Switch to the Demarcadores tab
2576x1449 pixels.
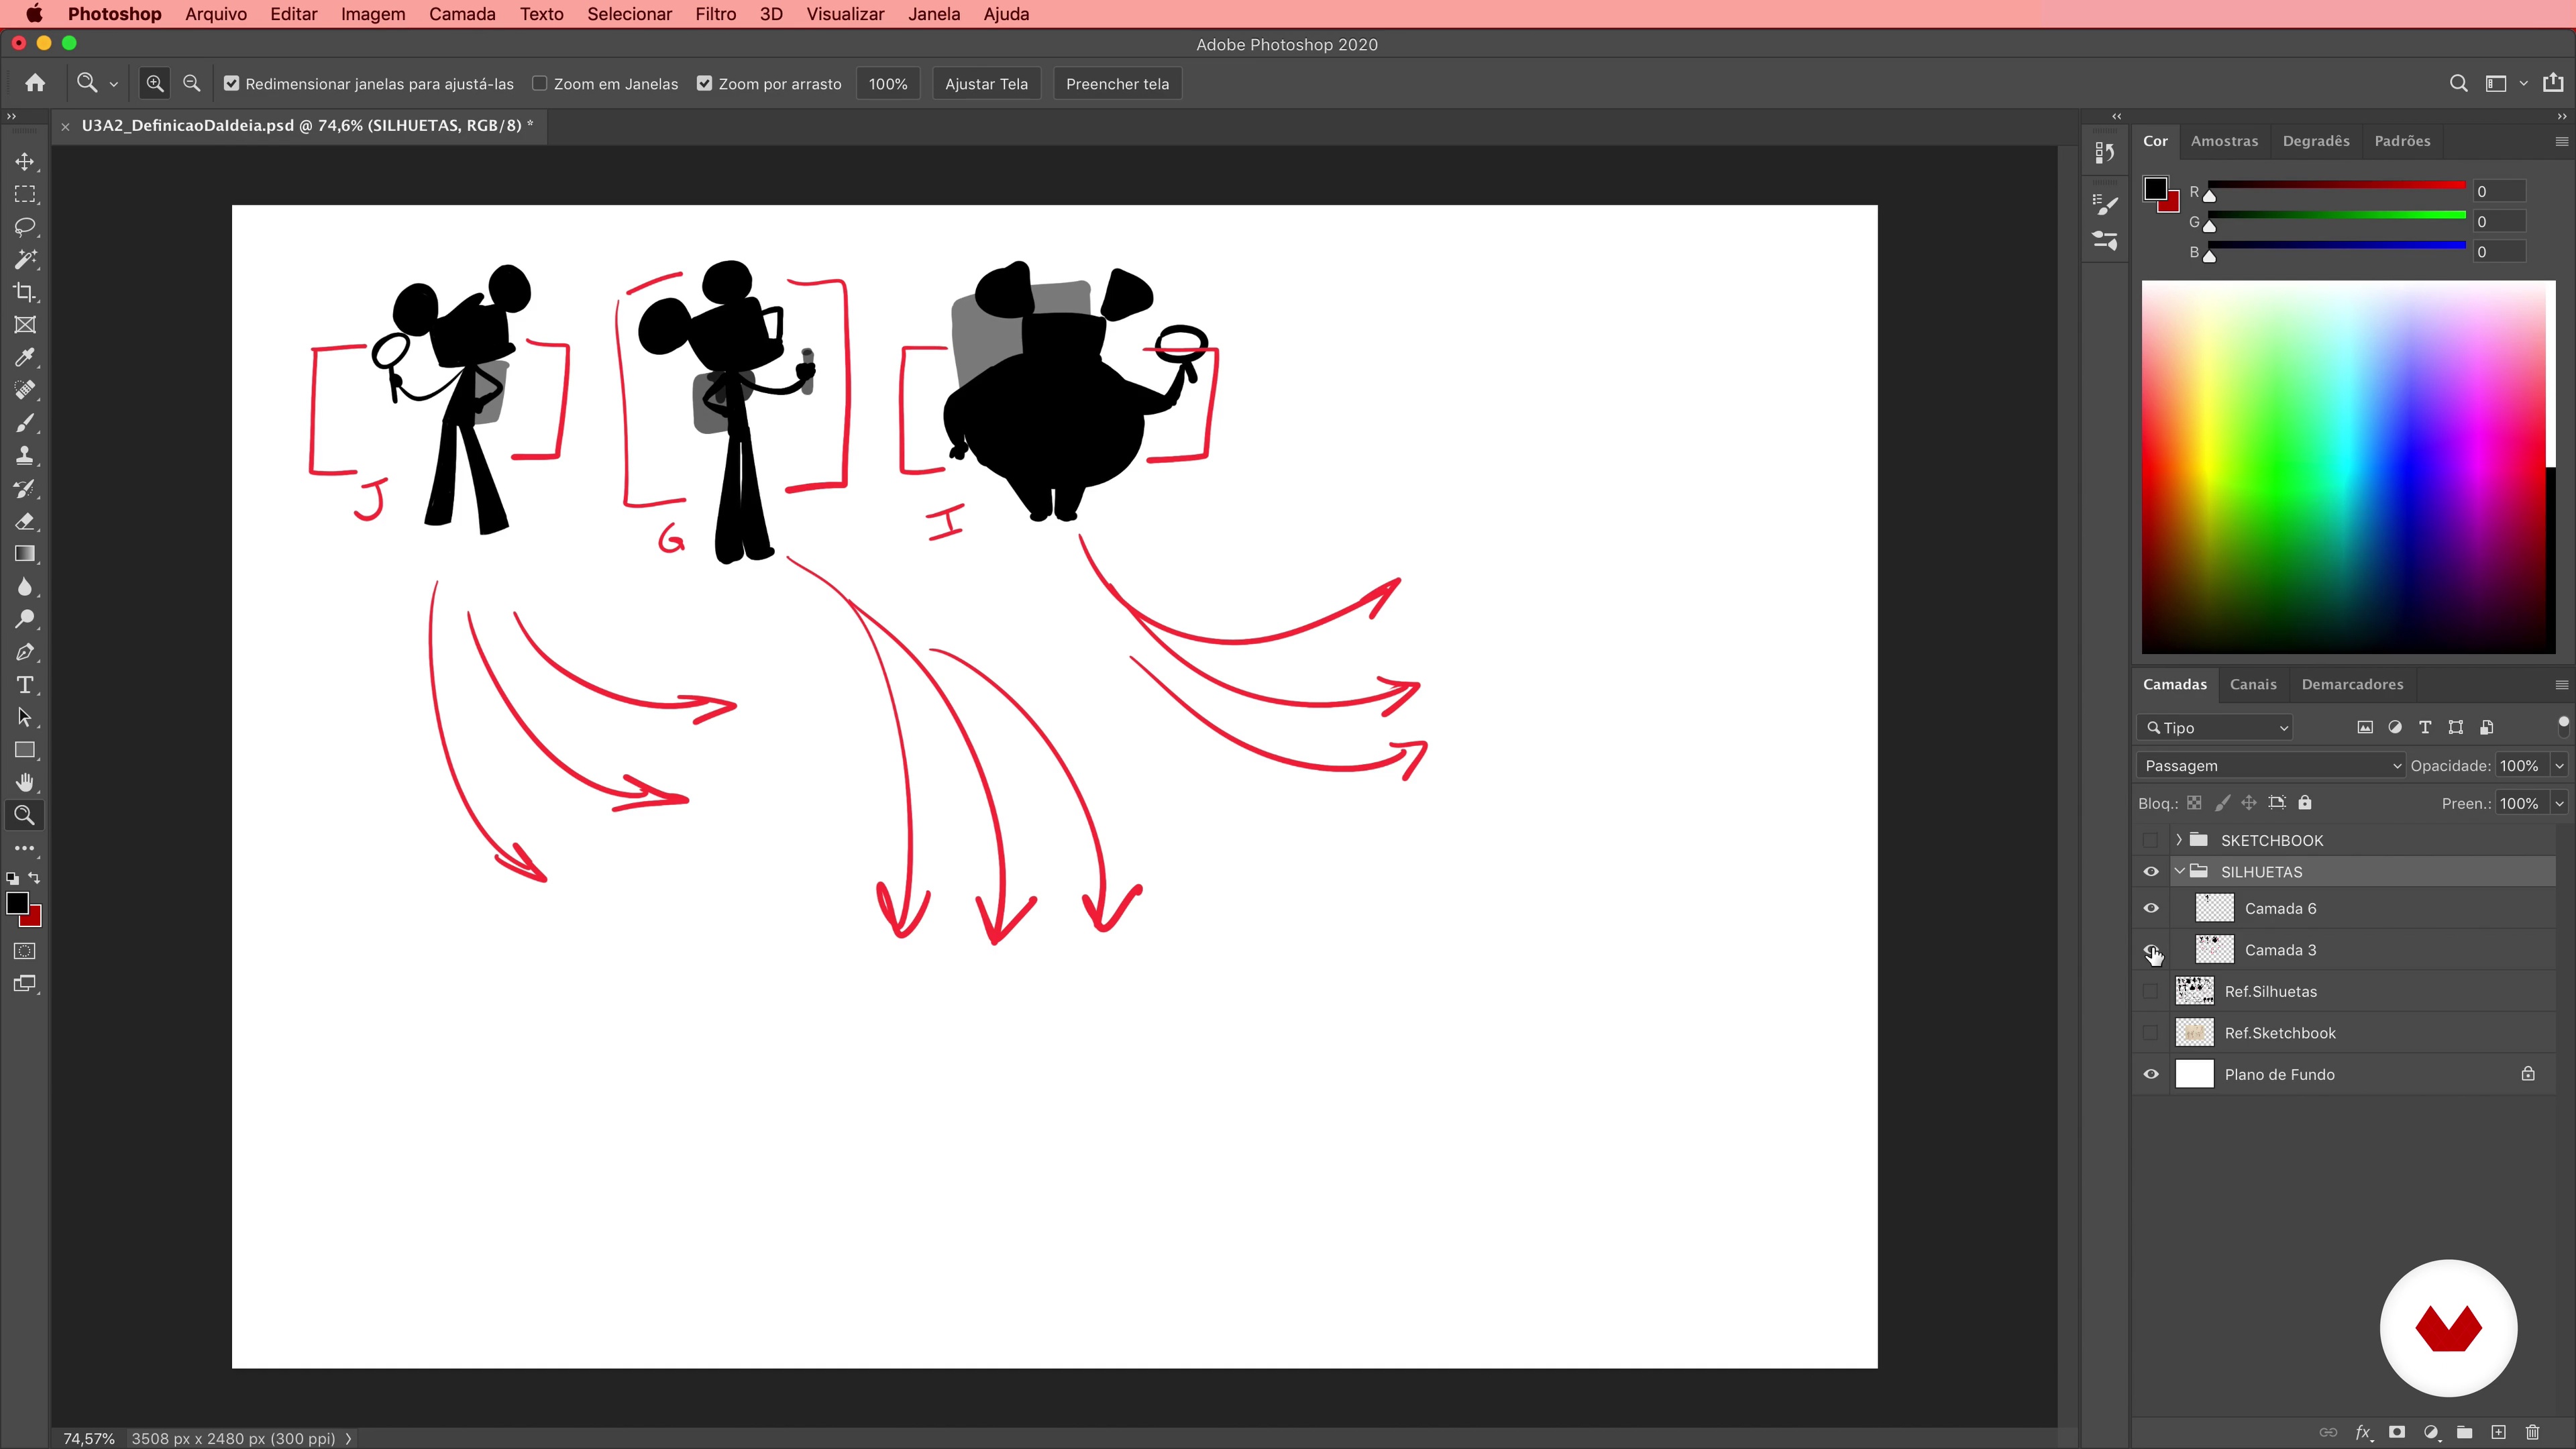(x=2352, y=685)
